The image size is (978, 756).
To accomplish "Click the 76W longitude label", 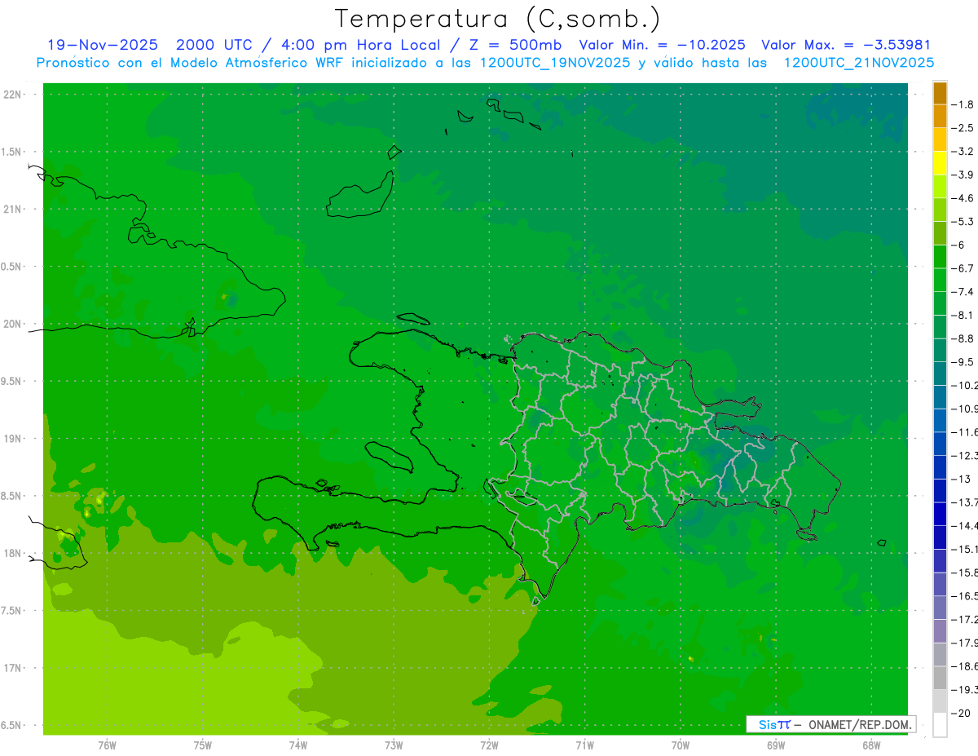I will pyautogui.click(x=107, y=745).
